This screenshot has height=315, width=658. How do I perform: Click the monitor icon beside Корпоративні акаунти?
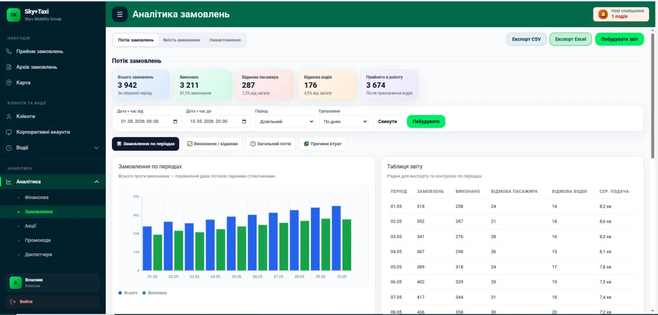tap(9, 132)
